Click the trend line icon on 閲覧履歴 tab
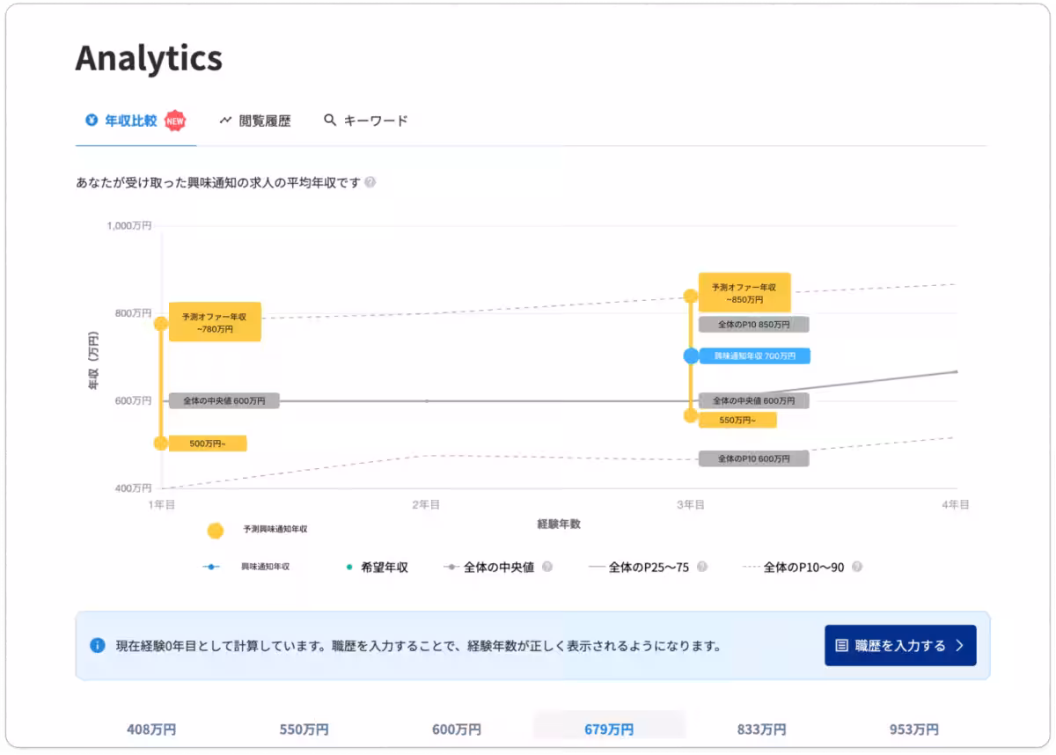This screenshot has height=755, width=1056. (225, 121)
